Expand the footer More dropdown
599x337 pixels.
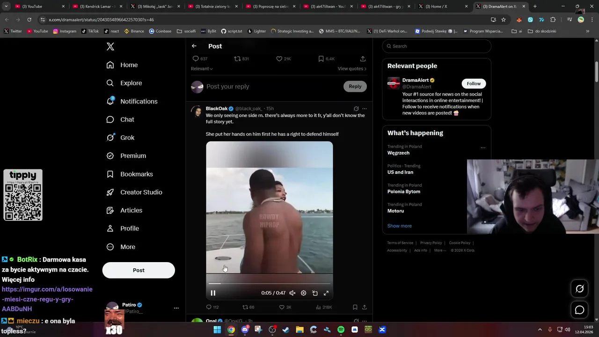click(x=440, y=250)
